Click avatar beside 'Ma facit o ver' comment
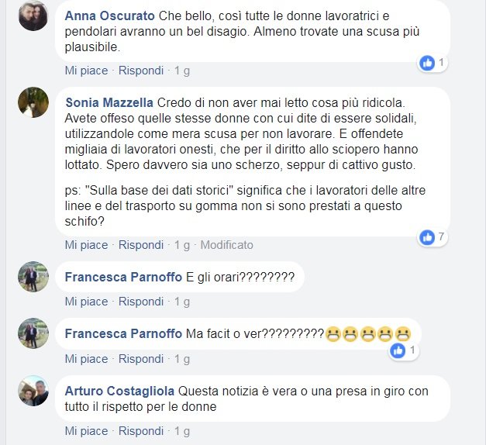The height and width of the screenshot is (445, 486). [33, 333]
